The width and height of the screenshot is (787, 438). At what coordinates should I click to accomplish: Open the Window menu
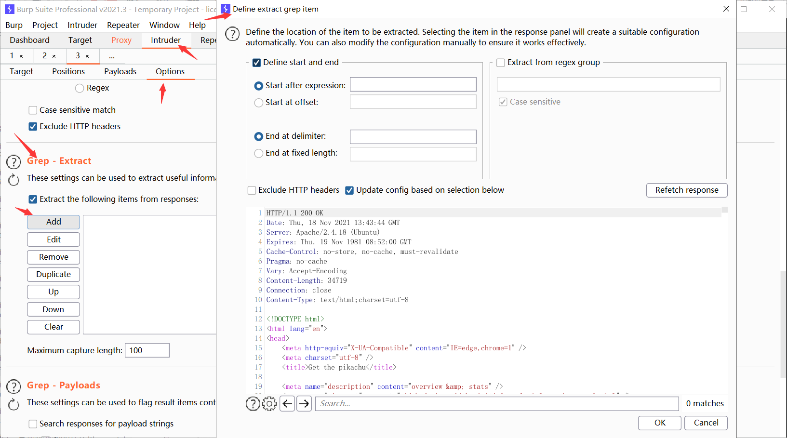point(164,25)
